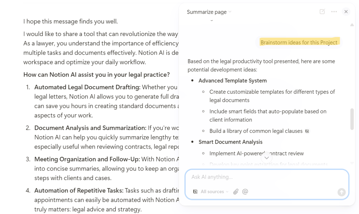Click the AI panel scrollbar thumb
359x214 pixels.
(x=352, y=119)
